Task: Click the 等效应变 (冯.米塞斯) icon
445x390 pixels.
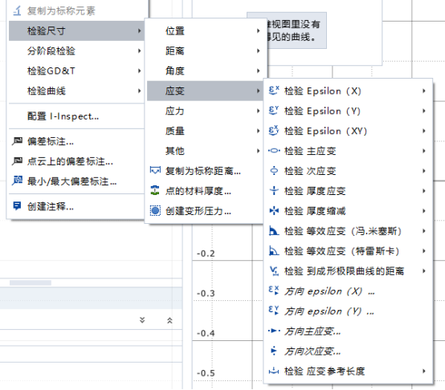Action: click(x=274, y=231)
